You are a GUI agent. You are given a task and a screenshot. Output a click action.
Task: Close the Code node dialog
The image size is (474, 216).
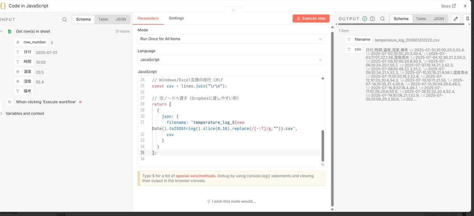(466, 6)
